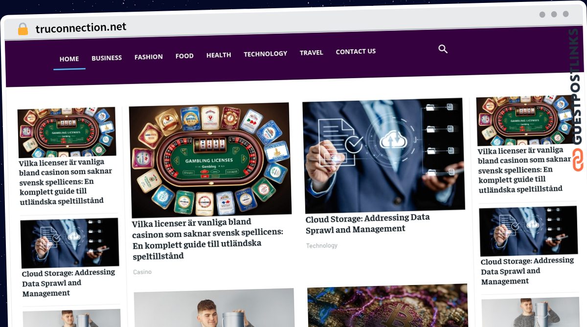Screen dimensions: 587x327
Task: Visit the TRAVEL section
Action: click(312, 52)
